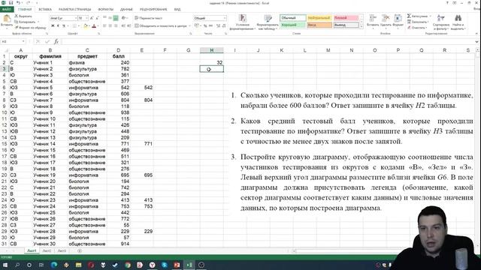Toggle underline formatting
Screen dimensions: 481x270
pyautogui.click(x=63, y=26)
